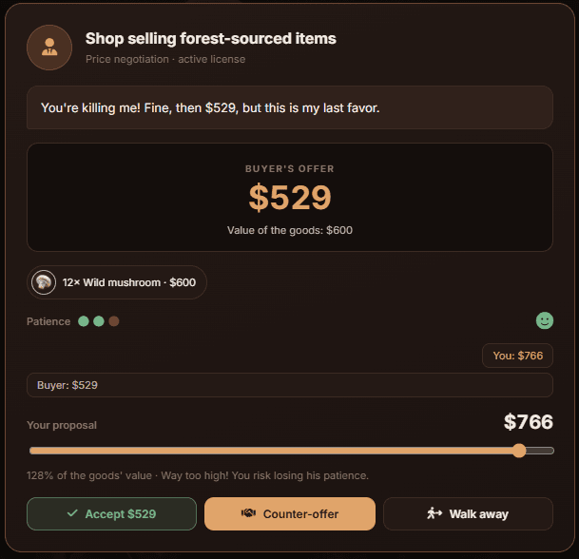
Task: Click the first green patience dot
Action: point(84,321)
